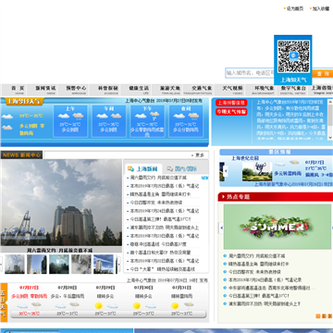Click the sun icon under 07月29日

(x=99, y=306)
